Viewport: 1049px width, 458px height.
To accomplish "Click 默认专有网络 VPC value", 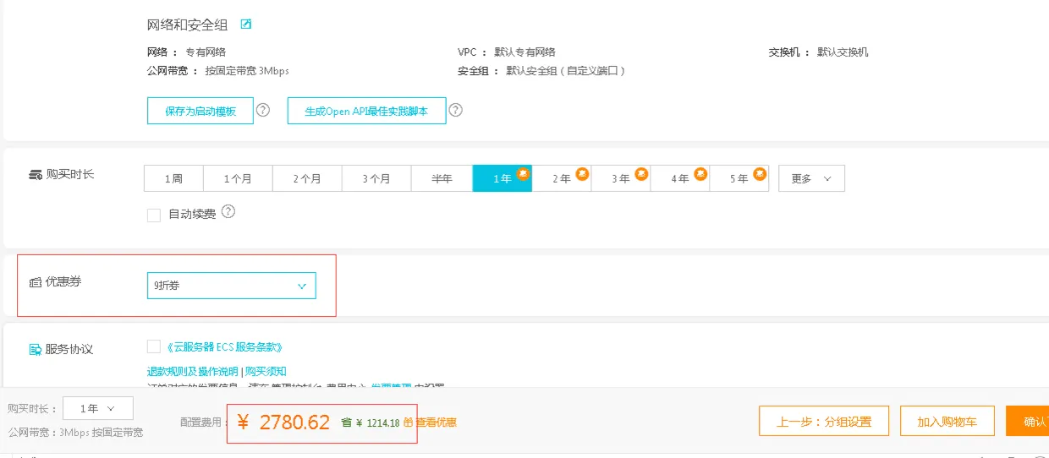I will click(x=525, y=52).
